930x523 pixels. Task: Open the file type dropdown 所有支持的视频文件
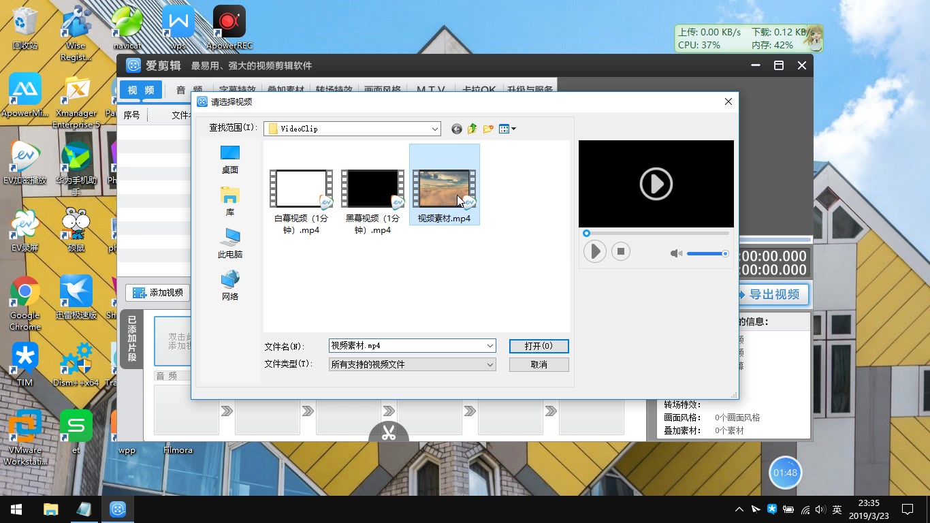point(413,364)
